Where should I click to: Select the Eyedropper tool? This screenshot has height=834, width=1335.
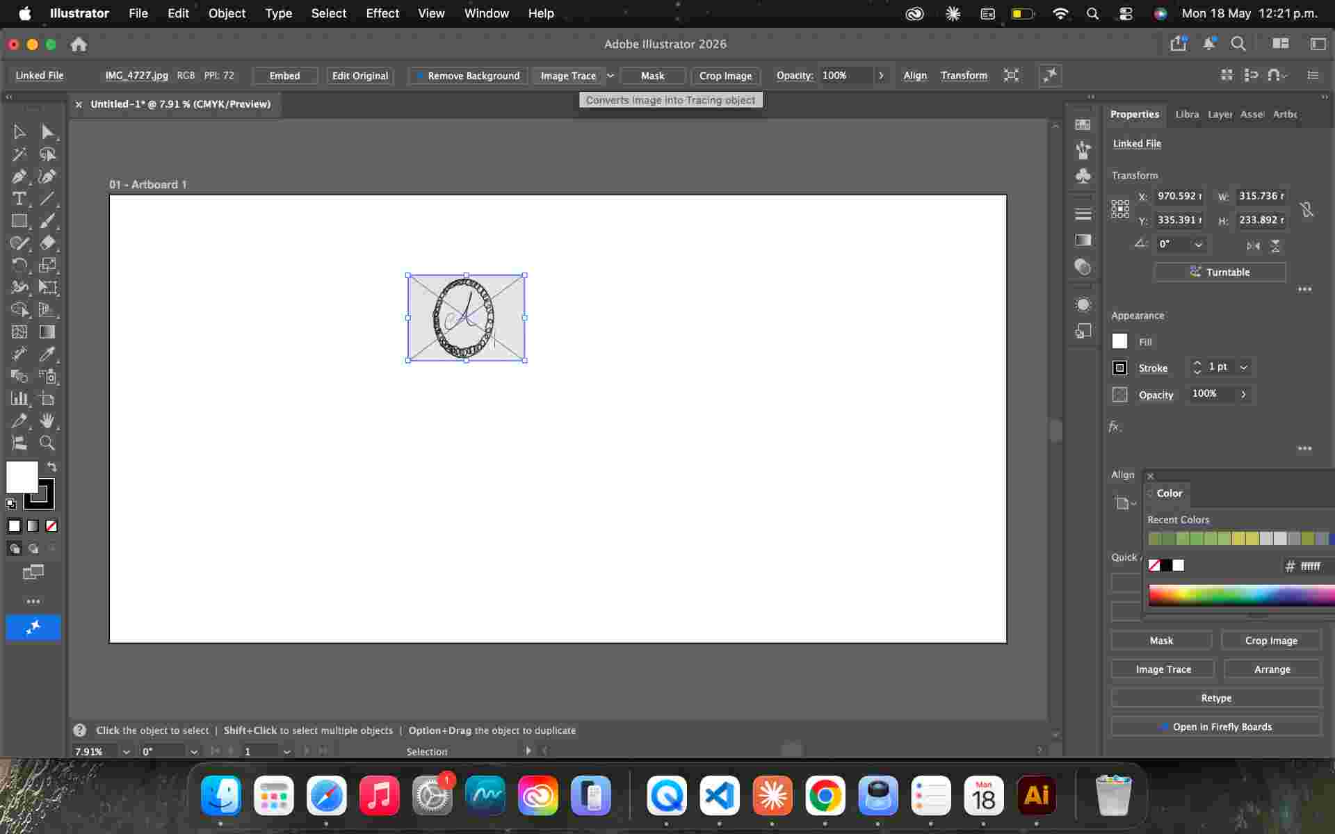point(47,354)
